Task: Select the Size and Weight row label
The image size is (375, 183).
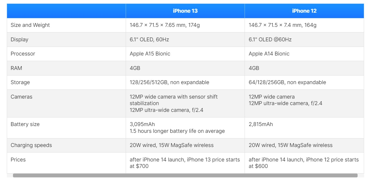Action: [x=30, y=25]
